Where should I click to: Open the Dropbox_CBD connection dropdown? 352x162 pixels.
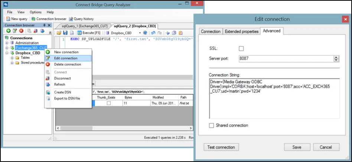pos(140,33)
